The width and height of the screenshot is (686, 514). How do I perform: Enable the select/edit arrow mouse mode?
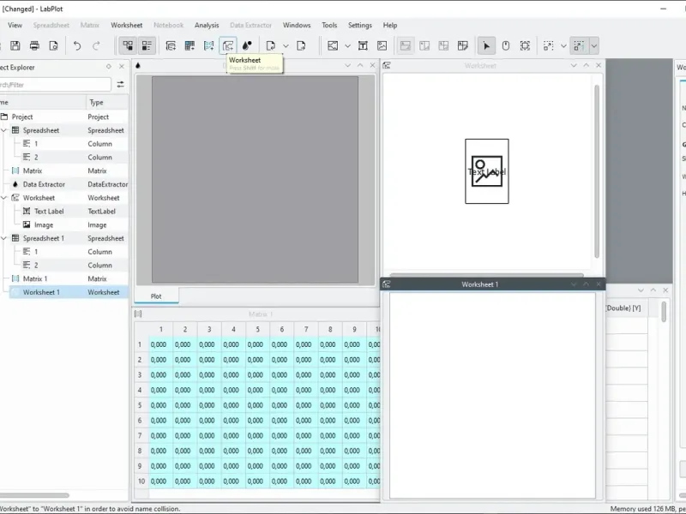click(486, 46)
